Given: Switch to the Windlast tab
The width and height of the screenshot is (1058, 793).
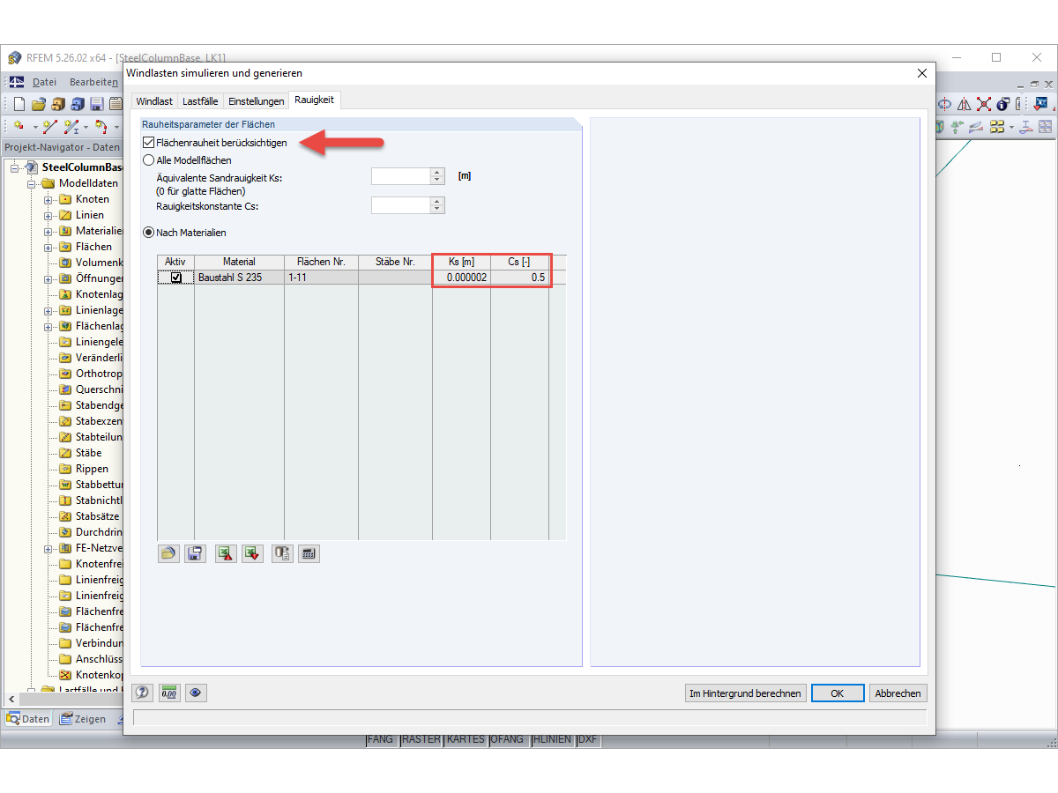Looking at the screenshot, I should [x=154, y=101].
